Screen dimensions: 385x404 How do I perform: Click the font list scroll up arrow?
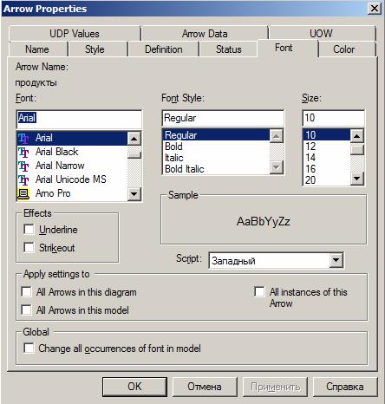[x=134, y=139]
